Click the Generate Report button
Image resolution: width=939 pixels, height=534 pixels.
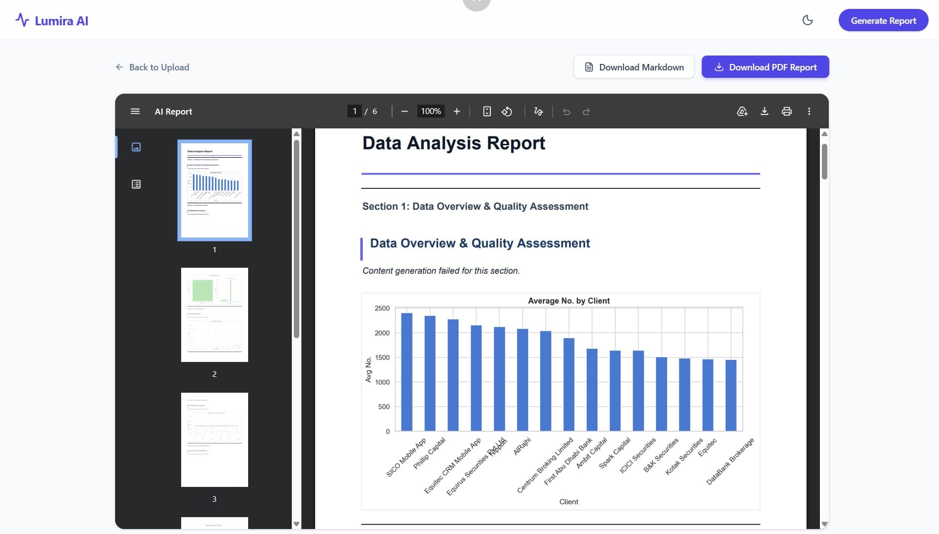coord(883,20)
